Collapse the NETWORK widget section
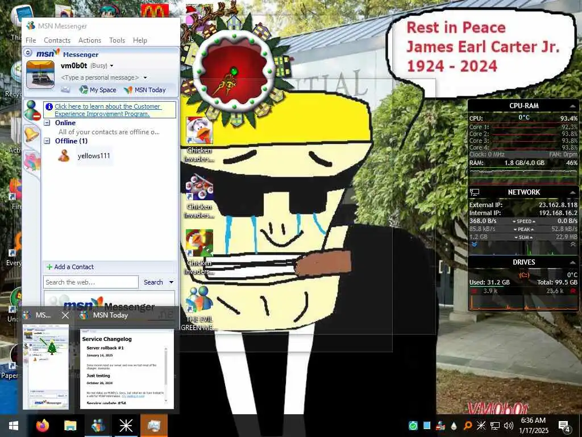Screen dimensions: 582x437 tap(573, 192)
